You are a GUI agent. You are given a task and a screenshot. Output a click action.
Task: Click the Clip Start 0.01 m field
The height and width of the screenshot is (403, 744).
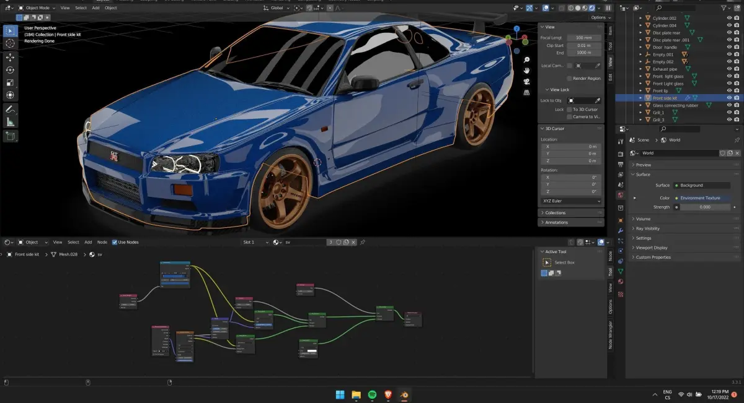pyautogui.click(x=583, y=45)
